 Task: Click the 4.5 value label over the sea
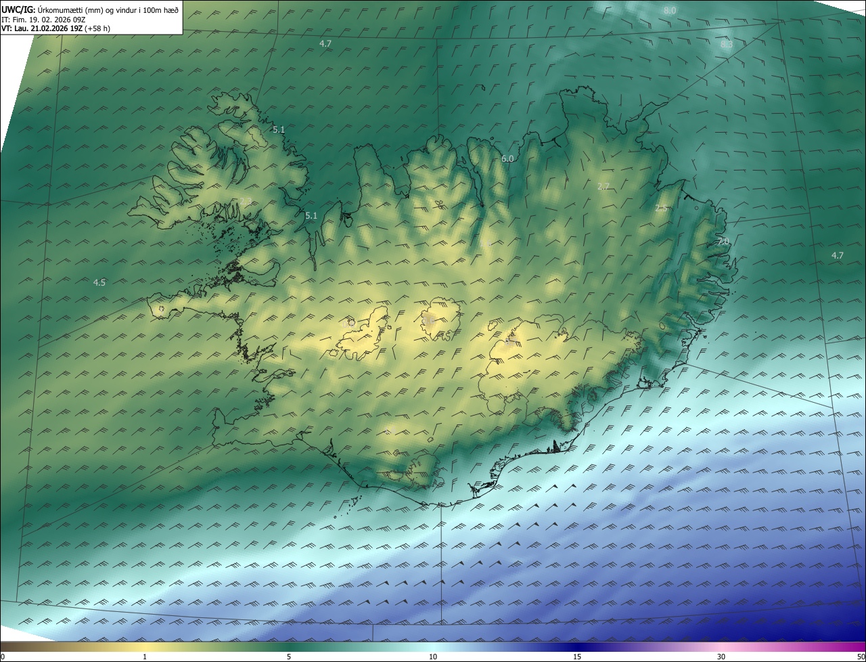[99, 282]
